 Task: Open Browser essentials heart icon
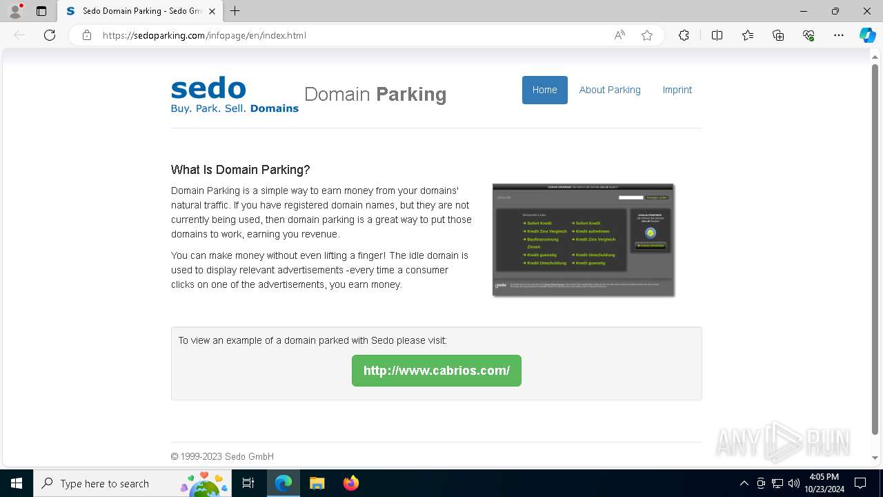[808, 35]
